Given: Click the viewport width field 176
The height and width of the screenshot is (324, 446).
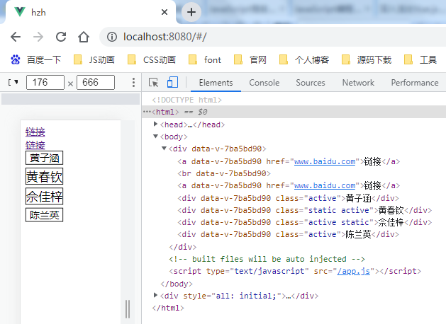Looking at the screenshot, I should pos(45,82).
